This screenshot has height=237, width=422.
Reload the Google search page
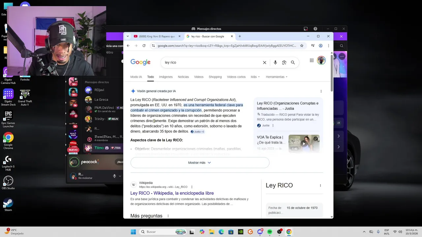(x=144, y=46)
